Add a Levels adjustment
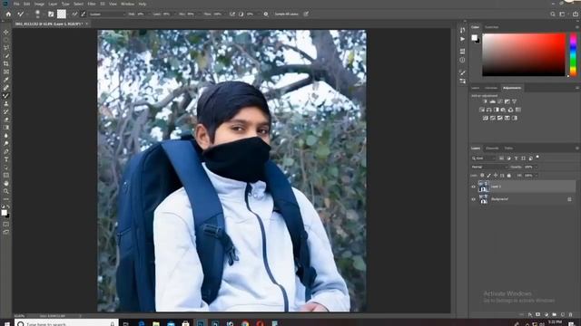Screen dimensions: 581x326 492,101
